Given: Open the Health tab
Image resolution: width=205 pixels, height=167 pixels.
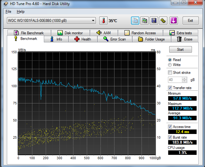Looking at the screenshot, I should pyautogui.click(x=82, y=39).
